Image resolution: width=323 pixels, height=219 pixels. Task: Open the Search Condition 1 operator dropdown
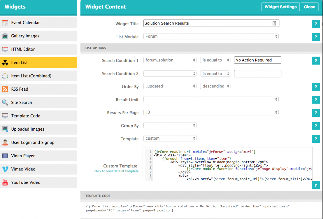(215, 60)
